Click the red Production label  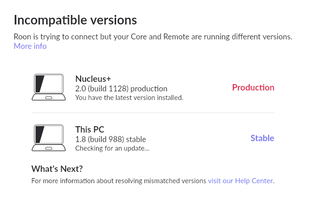click(x=253, y=87)
